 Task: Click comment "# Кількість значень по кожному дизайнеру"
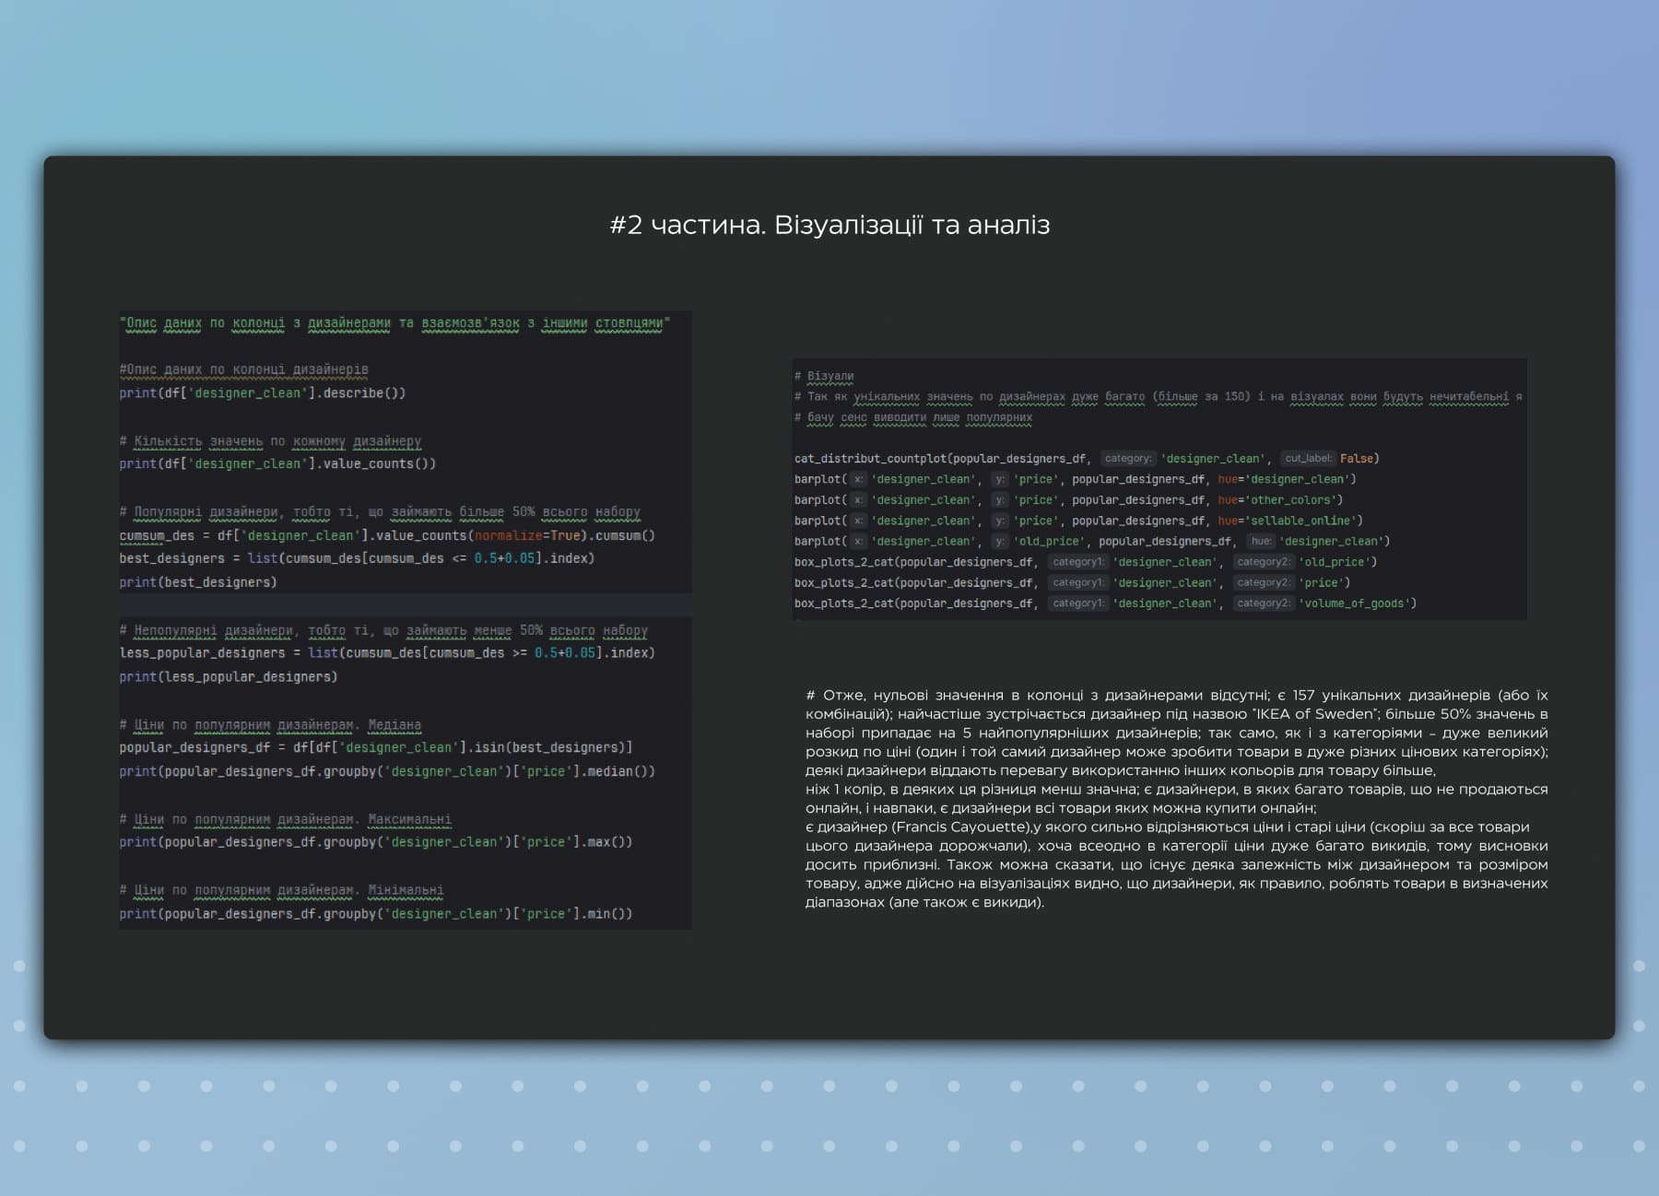[x=270, y=441]
